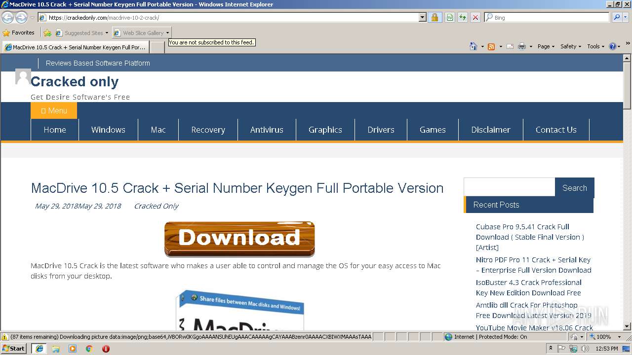This screenshot has height=355, width=632.
Task: Open the Page menu
Action: coord(546,46)
